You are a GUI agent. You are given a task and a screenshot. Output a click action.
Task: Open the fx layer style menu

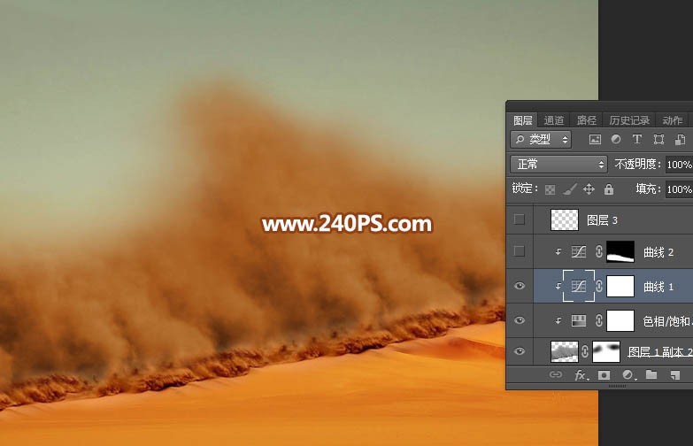581,375
